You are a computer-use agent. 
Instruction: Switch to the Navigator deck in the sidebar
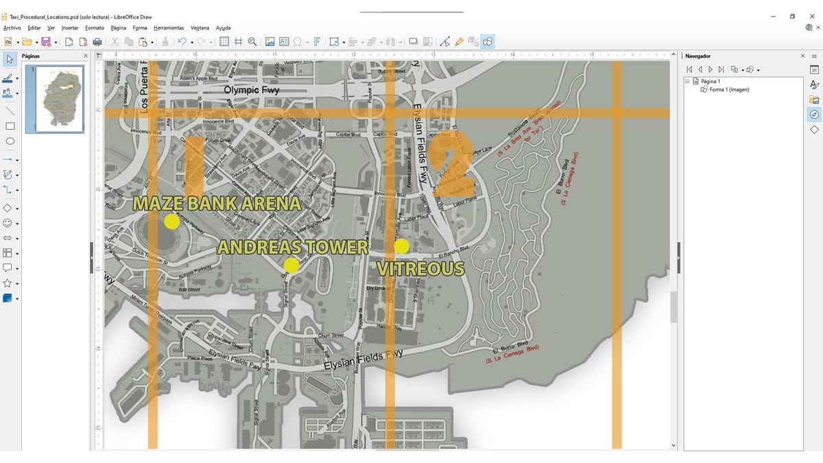[x=813, y=115]
